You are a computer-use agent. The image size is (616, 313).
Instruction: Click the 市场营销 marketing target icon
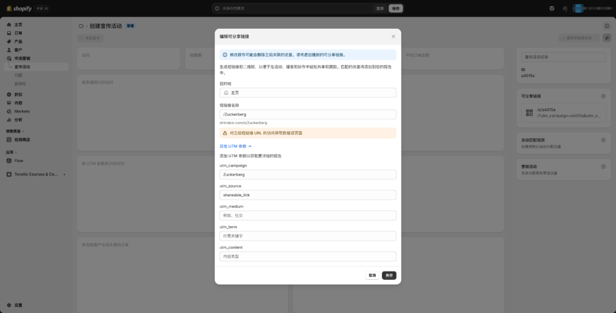(9, 58)
